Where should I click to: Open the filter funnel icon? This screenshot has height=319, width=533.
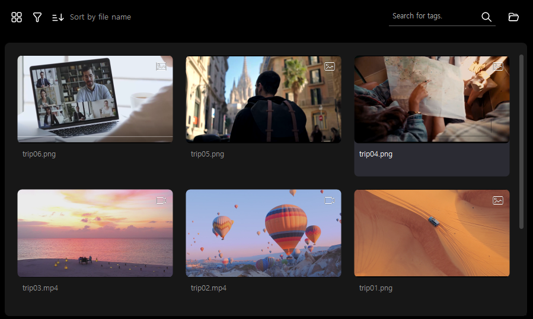pos(37,17)
